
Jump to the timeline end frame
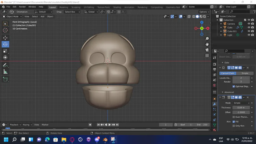(117, 125)
